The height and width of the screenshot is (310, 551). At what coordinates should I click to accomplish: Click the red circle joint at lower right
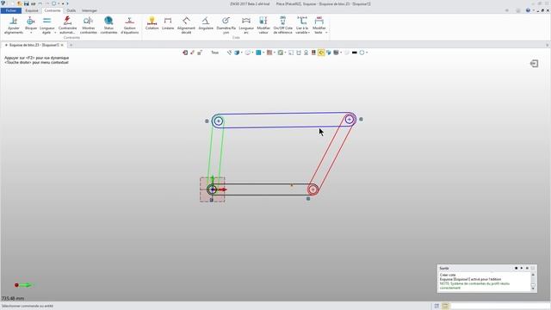pos(313,189)
